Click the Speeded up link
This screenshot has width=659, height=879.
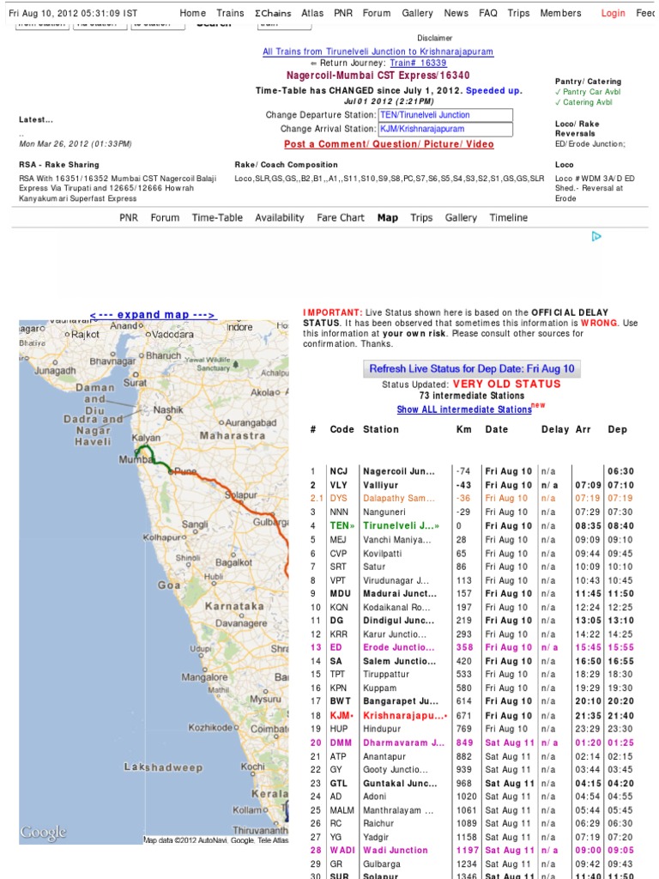point(493,90)
